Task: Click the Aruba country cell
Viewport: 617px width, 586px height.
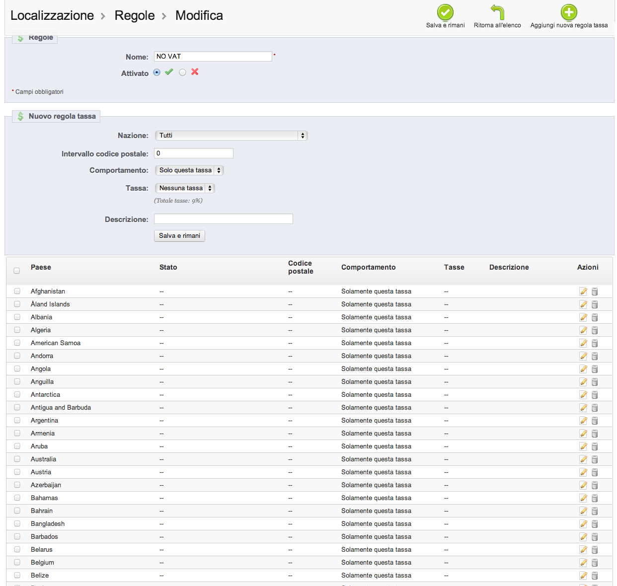Action: pos(39,446)
